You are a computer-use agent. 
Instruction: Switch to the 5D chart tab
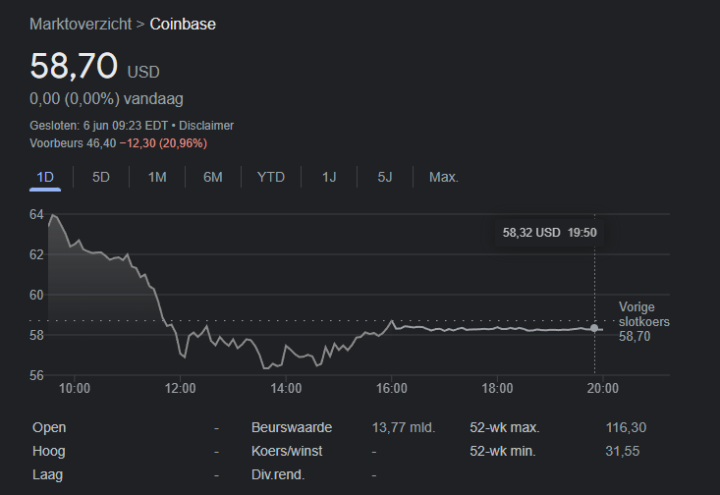coord(101,178)
